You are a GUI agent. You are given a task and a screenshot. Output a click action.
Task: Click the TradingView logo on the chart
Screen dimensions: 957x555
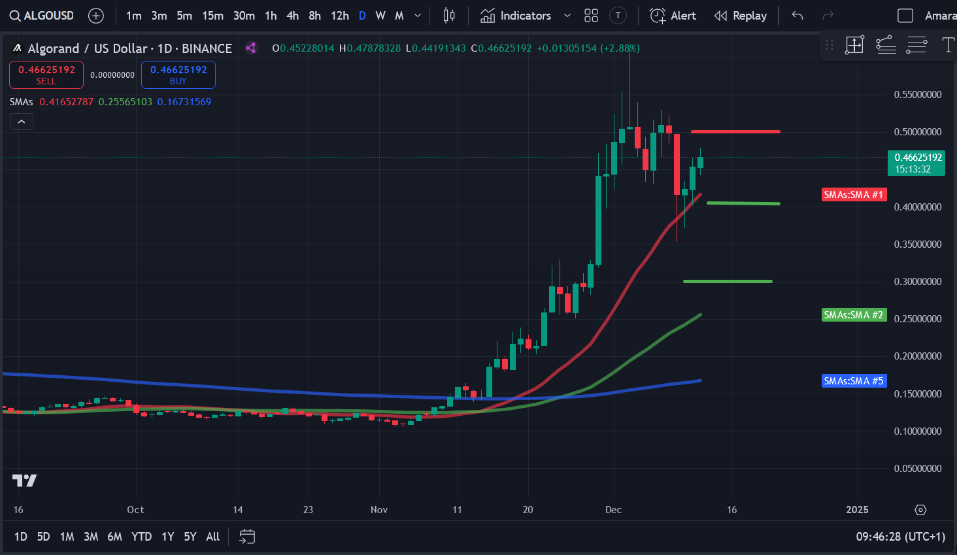click(x=25, y=480)
